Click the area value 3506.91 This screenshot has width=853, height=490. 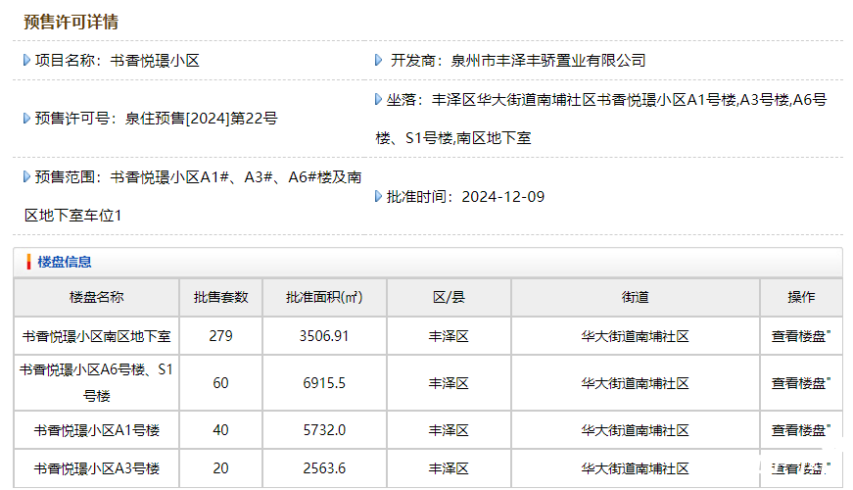(x=324, y=336)
